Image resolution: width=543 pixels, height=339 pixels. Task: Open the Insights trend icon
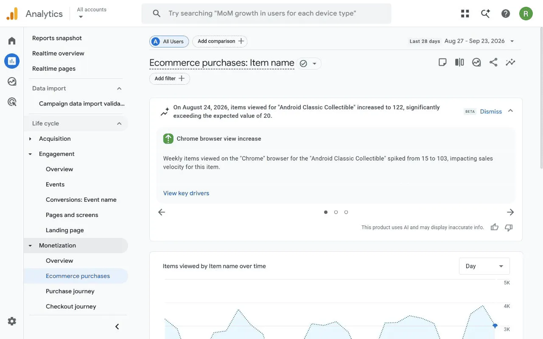(510, 62)
